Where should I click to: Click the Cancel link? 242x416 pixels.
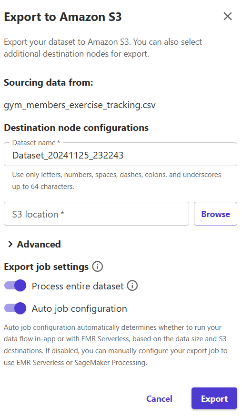pos(159,398)
